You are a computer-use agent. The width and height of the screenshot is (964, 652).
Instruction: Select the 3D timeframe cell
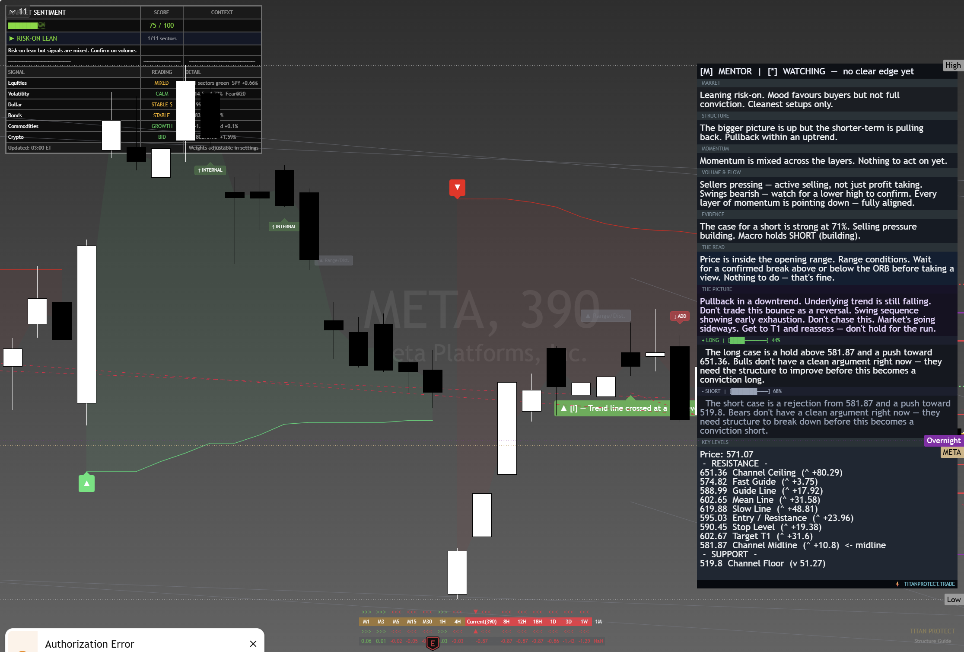tap(569, 622)
